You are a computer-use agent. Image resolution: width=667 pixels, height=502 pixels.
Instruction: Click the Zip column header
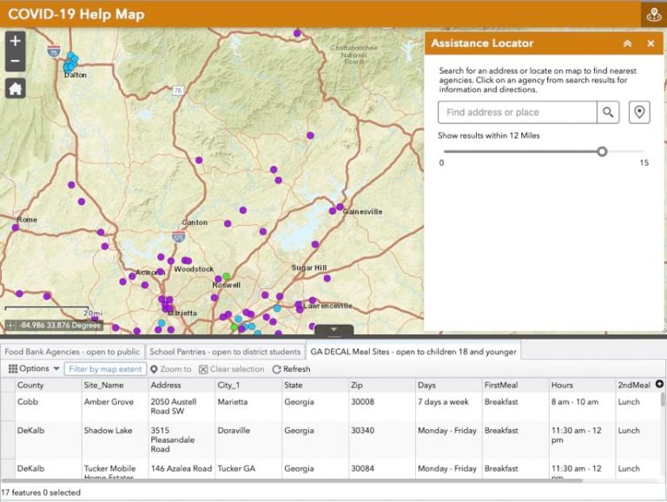(x=382, y=385)
